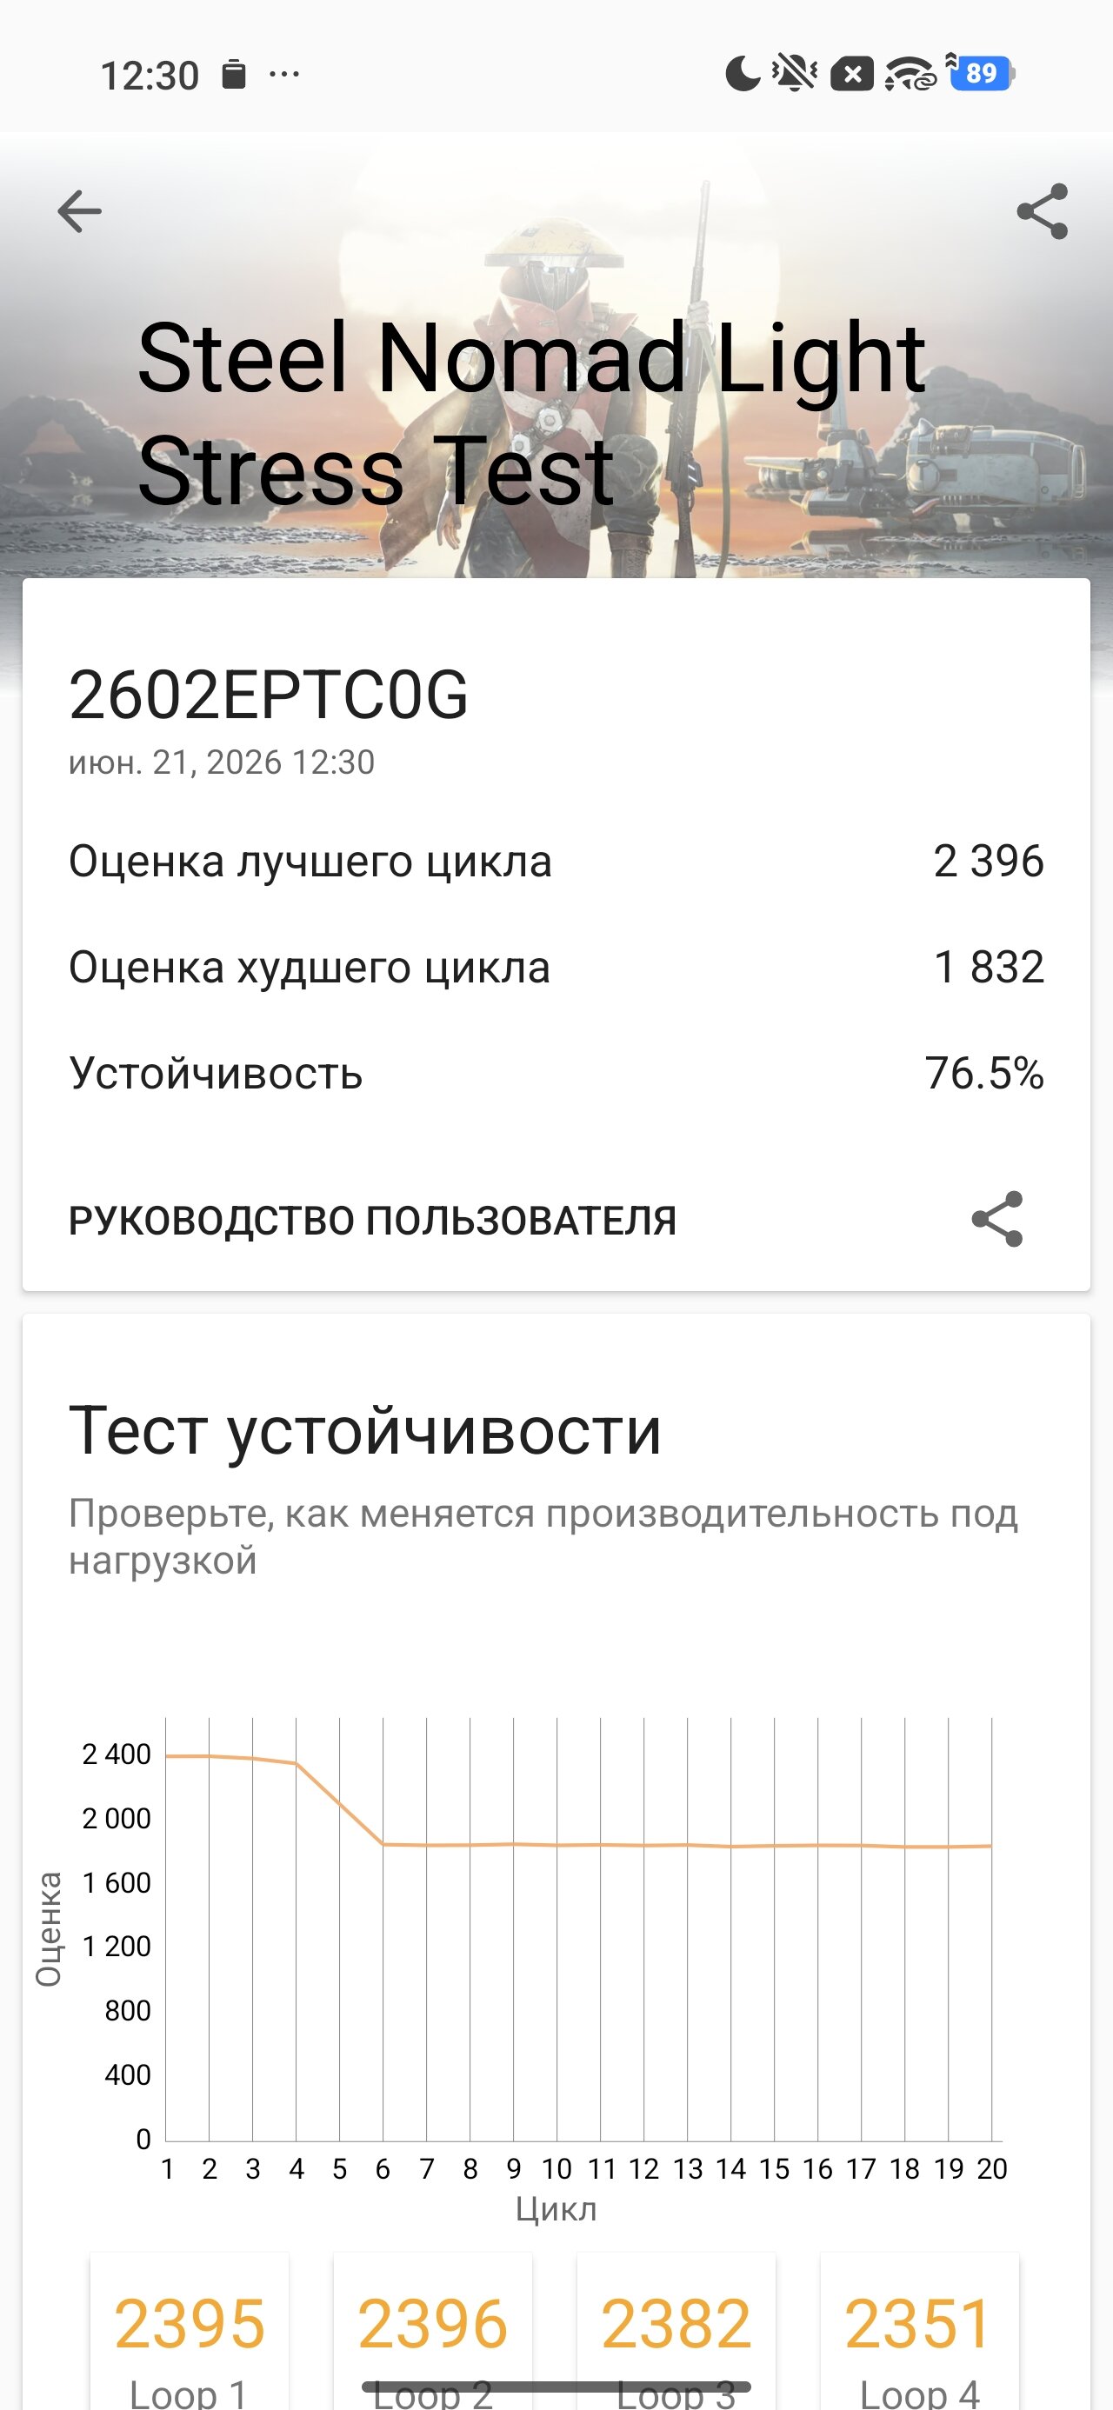
Task: Tap best loop score 2 396
Action: coord(989,861)
